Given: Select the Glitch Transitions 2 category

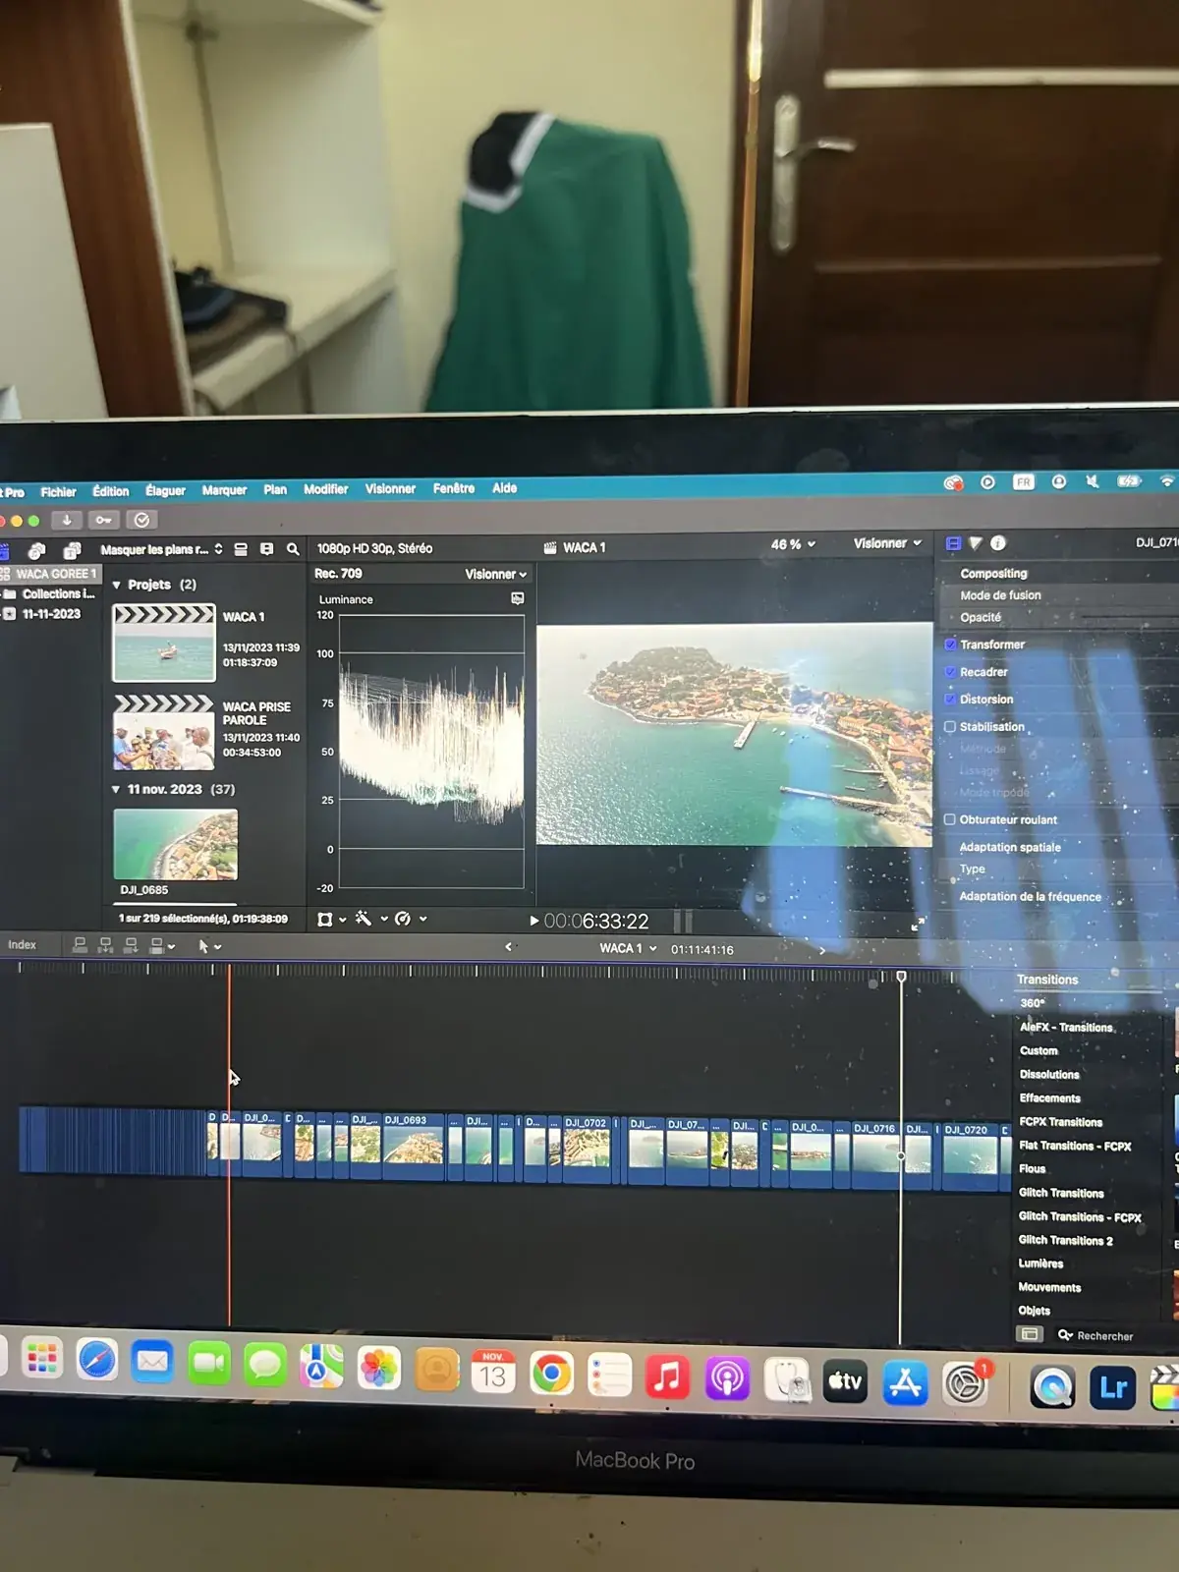Looking at the screenshot, I should (x=1066, y=1241).
